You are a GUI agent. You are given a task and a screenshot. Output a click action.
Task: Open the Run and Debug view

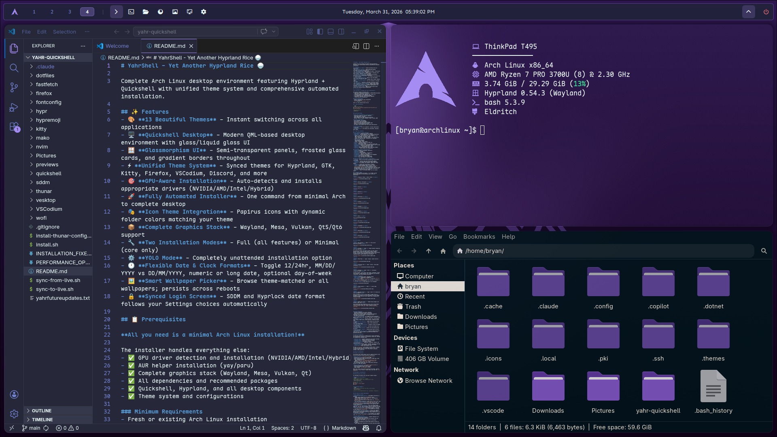(14, 107)
